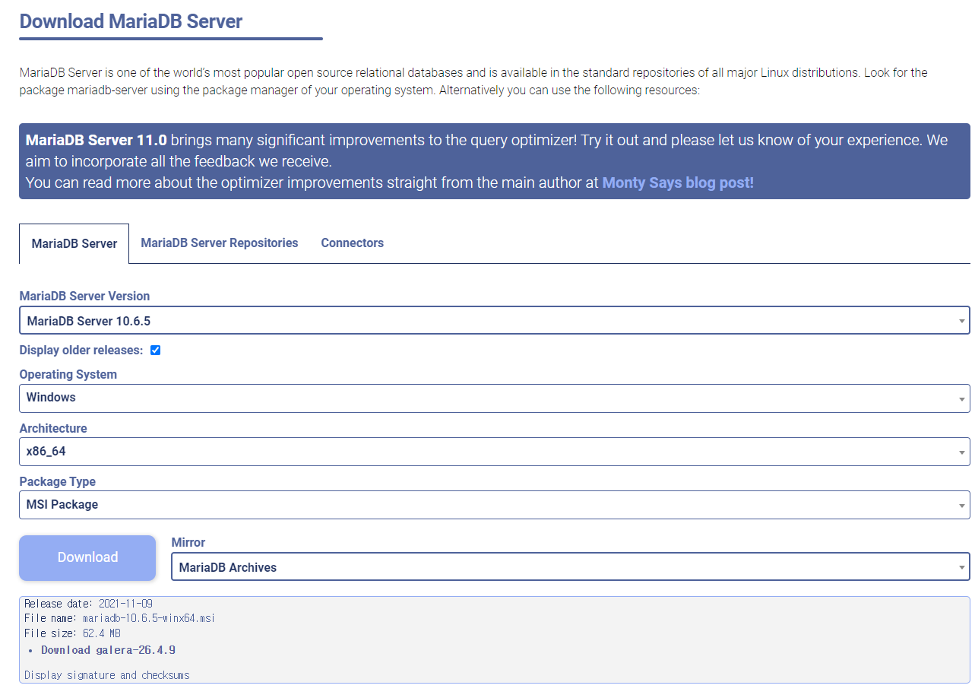Viewport: 975px width, 698px height.
Task: Open the Mirror dropdown showing MariaDB Archives
Action: tap(570, 566)
